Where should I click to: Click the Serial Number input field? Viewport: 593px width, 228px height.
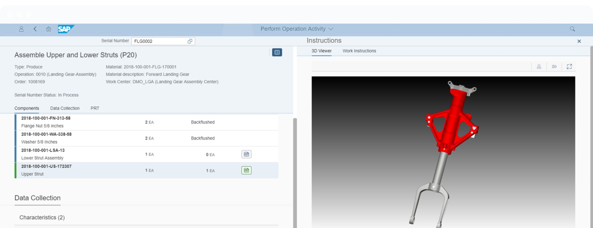click(x=159, y=41)
